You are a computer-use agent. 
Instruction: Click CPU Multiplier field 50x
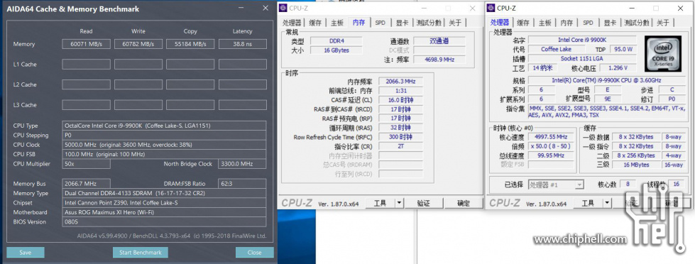86,164
